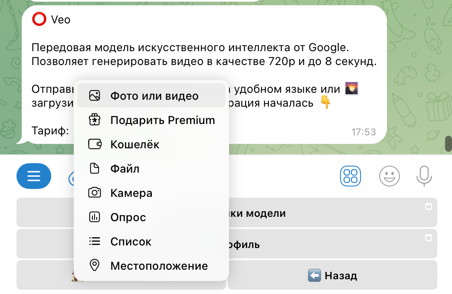The height and width of the screenshot is (294, 452).
Task: Click the chat scrollbar handle
Action: point(449,143)
